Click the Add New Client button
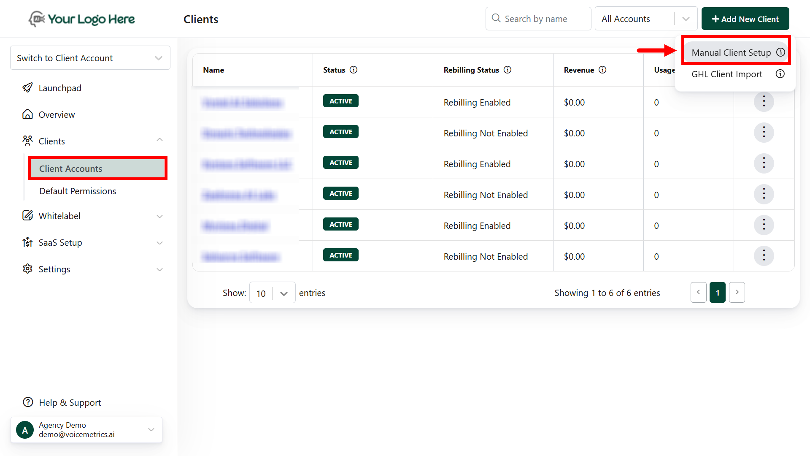The width and height of the screenshot is (810, 456). pos(745,19)
